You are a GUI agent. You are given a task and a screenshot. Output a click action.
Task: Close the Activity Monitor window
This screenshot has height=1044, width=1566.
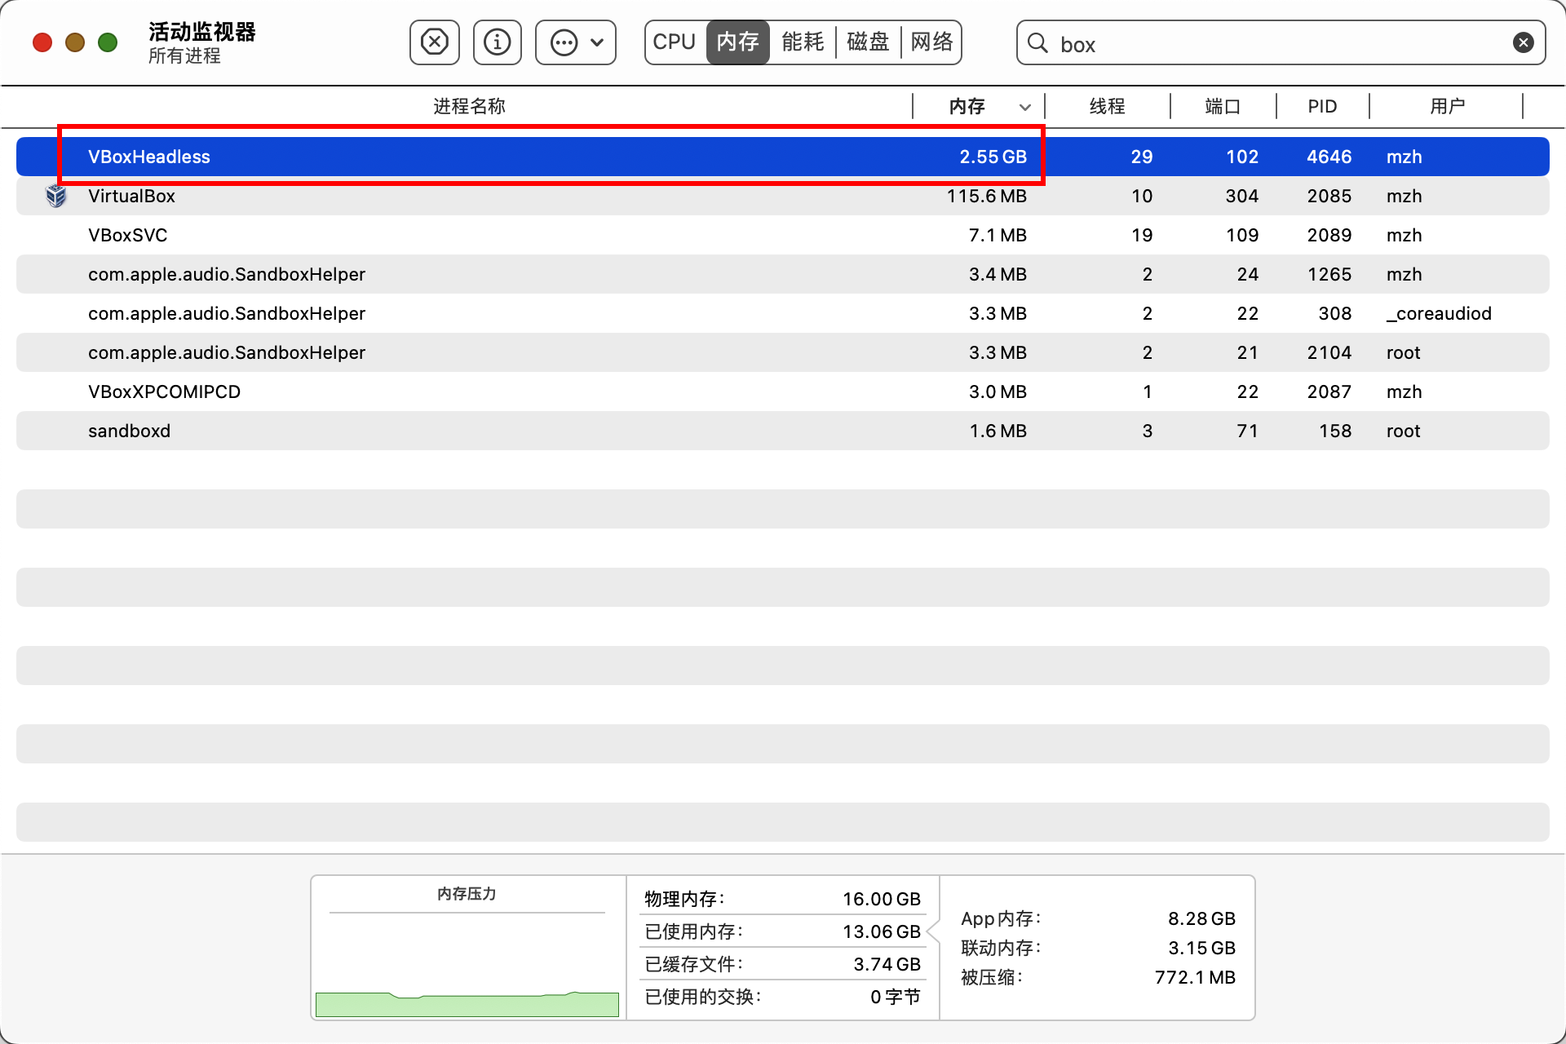coord(42,42)
